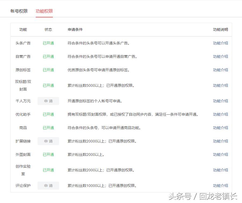Open 功能介绍 for 扩展链接

point(220,141)
